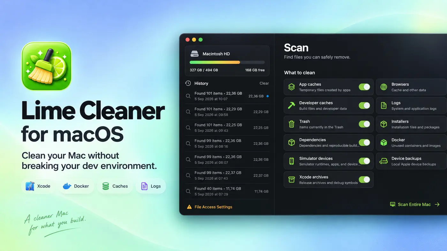Click the Dependencies cube icon
The image size is (447, 251).
click(292, 142)
